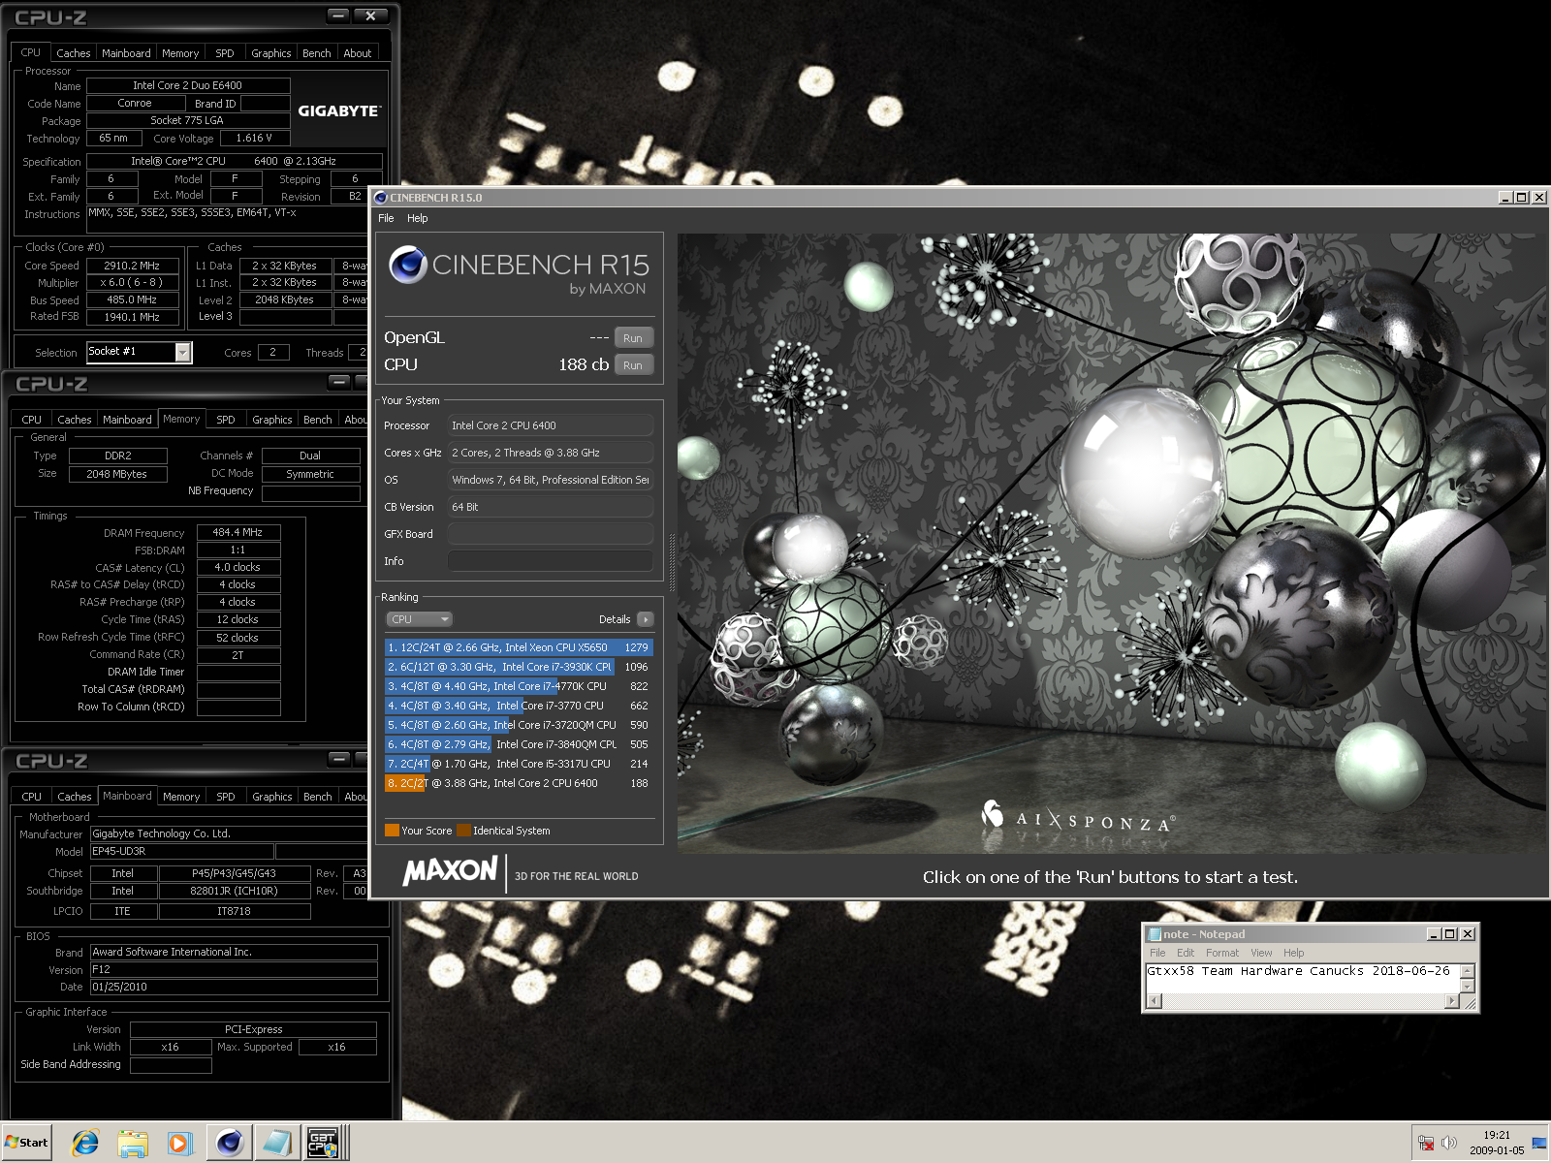Viewport: 1551px width, 1163px height.
Task: Click the Show desktop tray icon
Action: coord(1539,1143)
